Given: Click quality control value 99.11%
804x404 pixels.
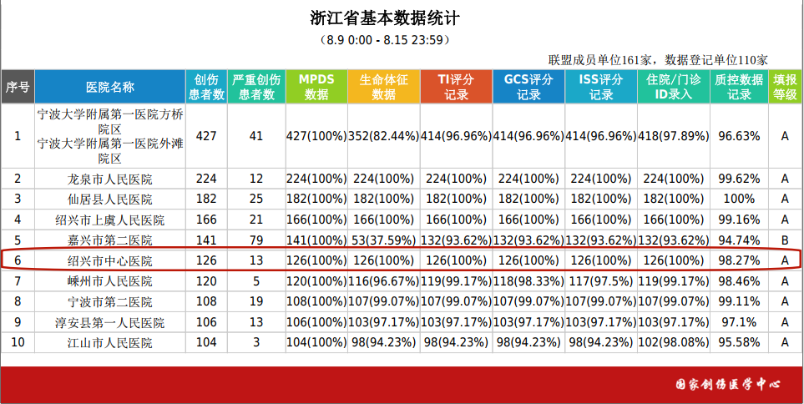Looking at the screenshot, I should point(739,301).
